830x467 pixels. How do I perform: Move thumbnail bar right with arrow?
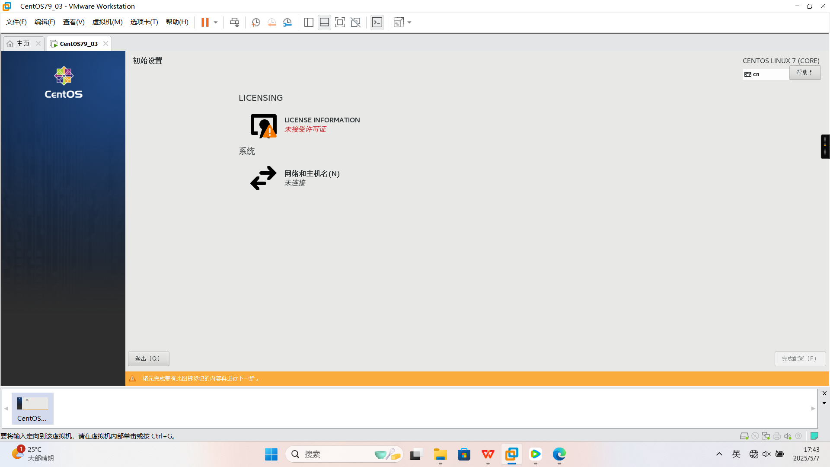[x=813, y=409]
